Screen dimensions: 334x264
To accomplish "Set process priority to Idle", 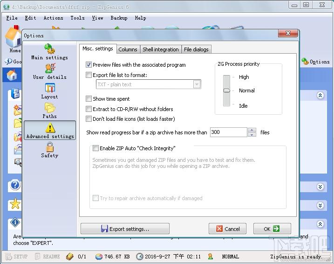I will [x=243, y=106].
